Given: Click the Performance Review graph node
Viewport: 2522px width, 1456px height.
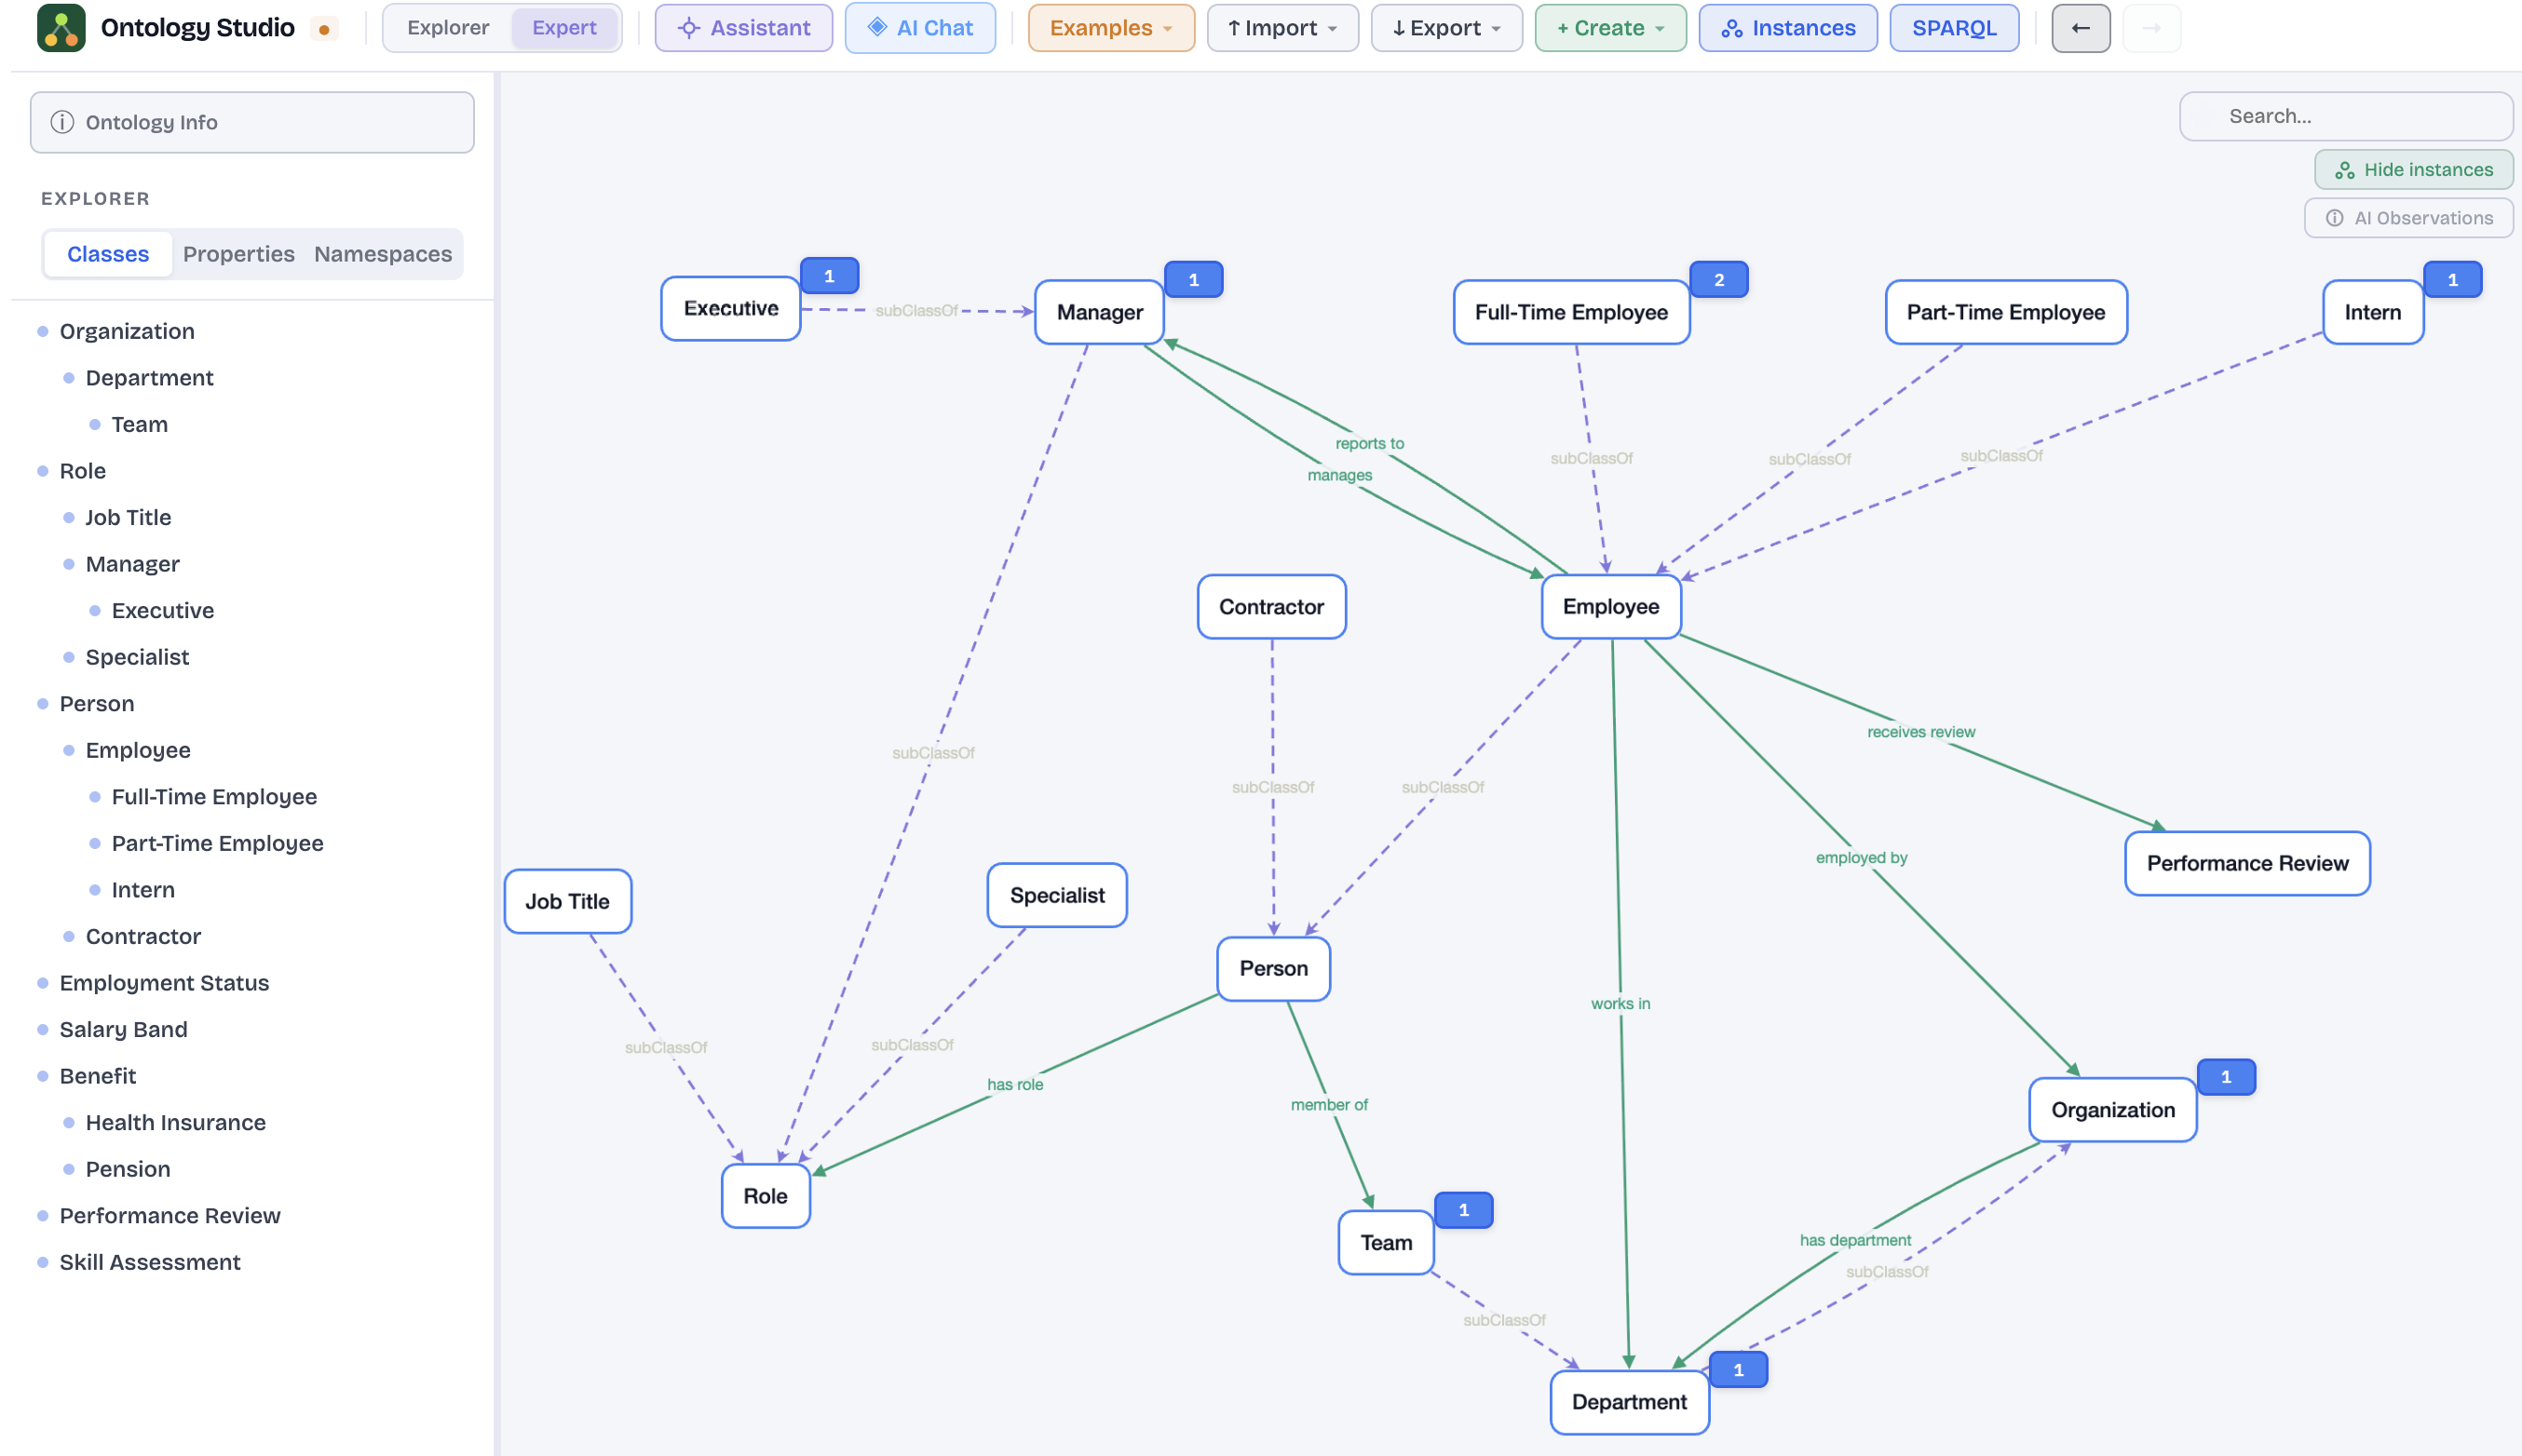Looking at the screenshot, I should (x=2248, y=864).
